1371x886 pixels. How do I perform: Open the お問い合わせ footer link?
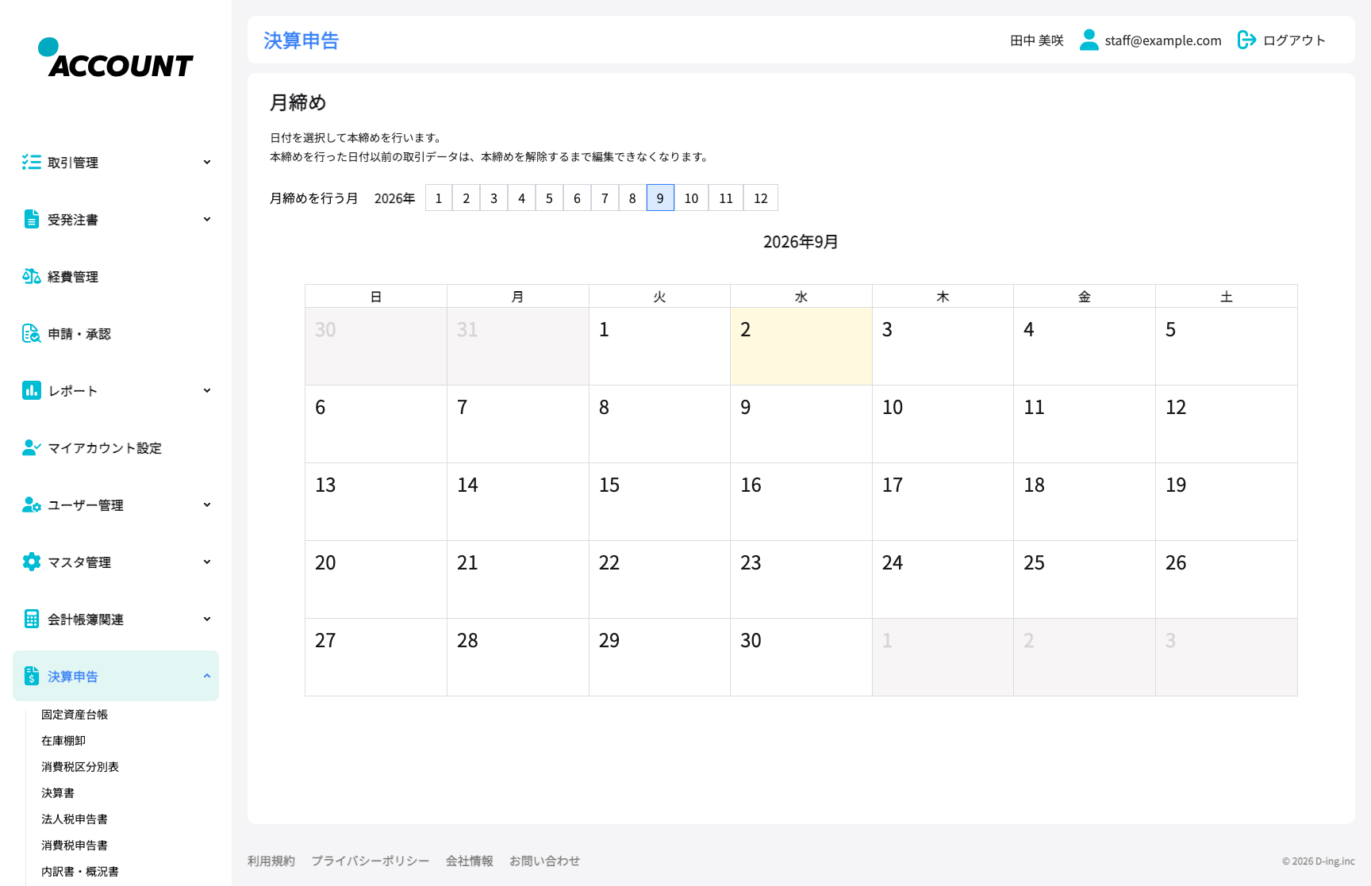click(545, 861)
